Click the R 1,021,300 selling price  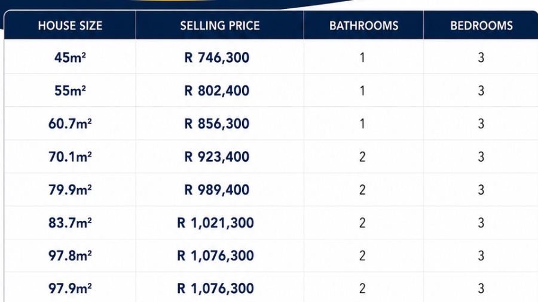[x=215, y=223]
